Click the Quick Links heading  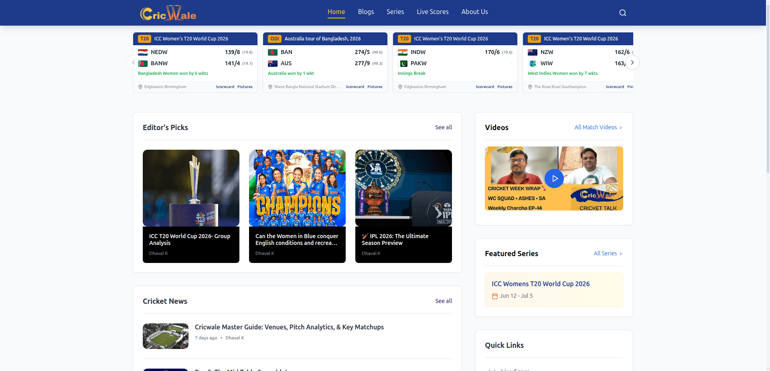click(x=504, y=345)
